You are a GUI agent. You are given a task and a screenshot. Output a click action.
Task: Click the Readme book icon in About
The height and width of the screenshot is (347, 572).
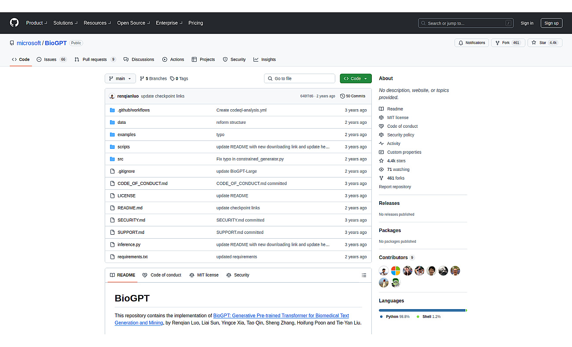pyautogui.click(x=381, y=109)
